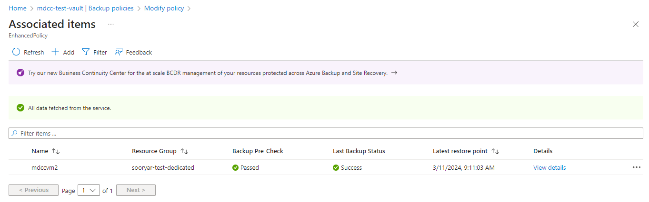The image size is (649, 202).
Task: Click the Business Continuity Center rocket icon
Action: tap(20, 73)
